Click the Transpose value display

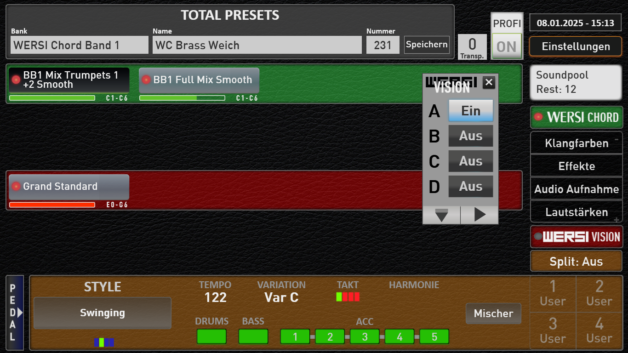coord(472,47)
